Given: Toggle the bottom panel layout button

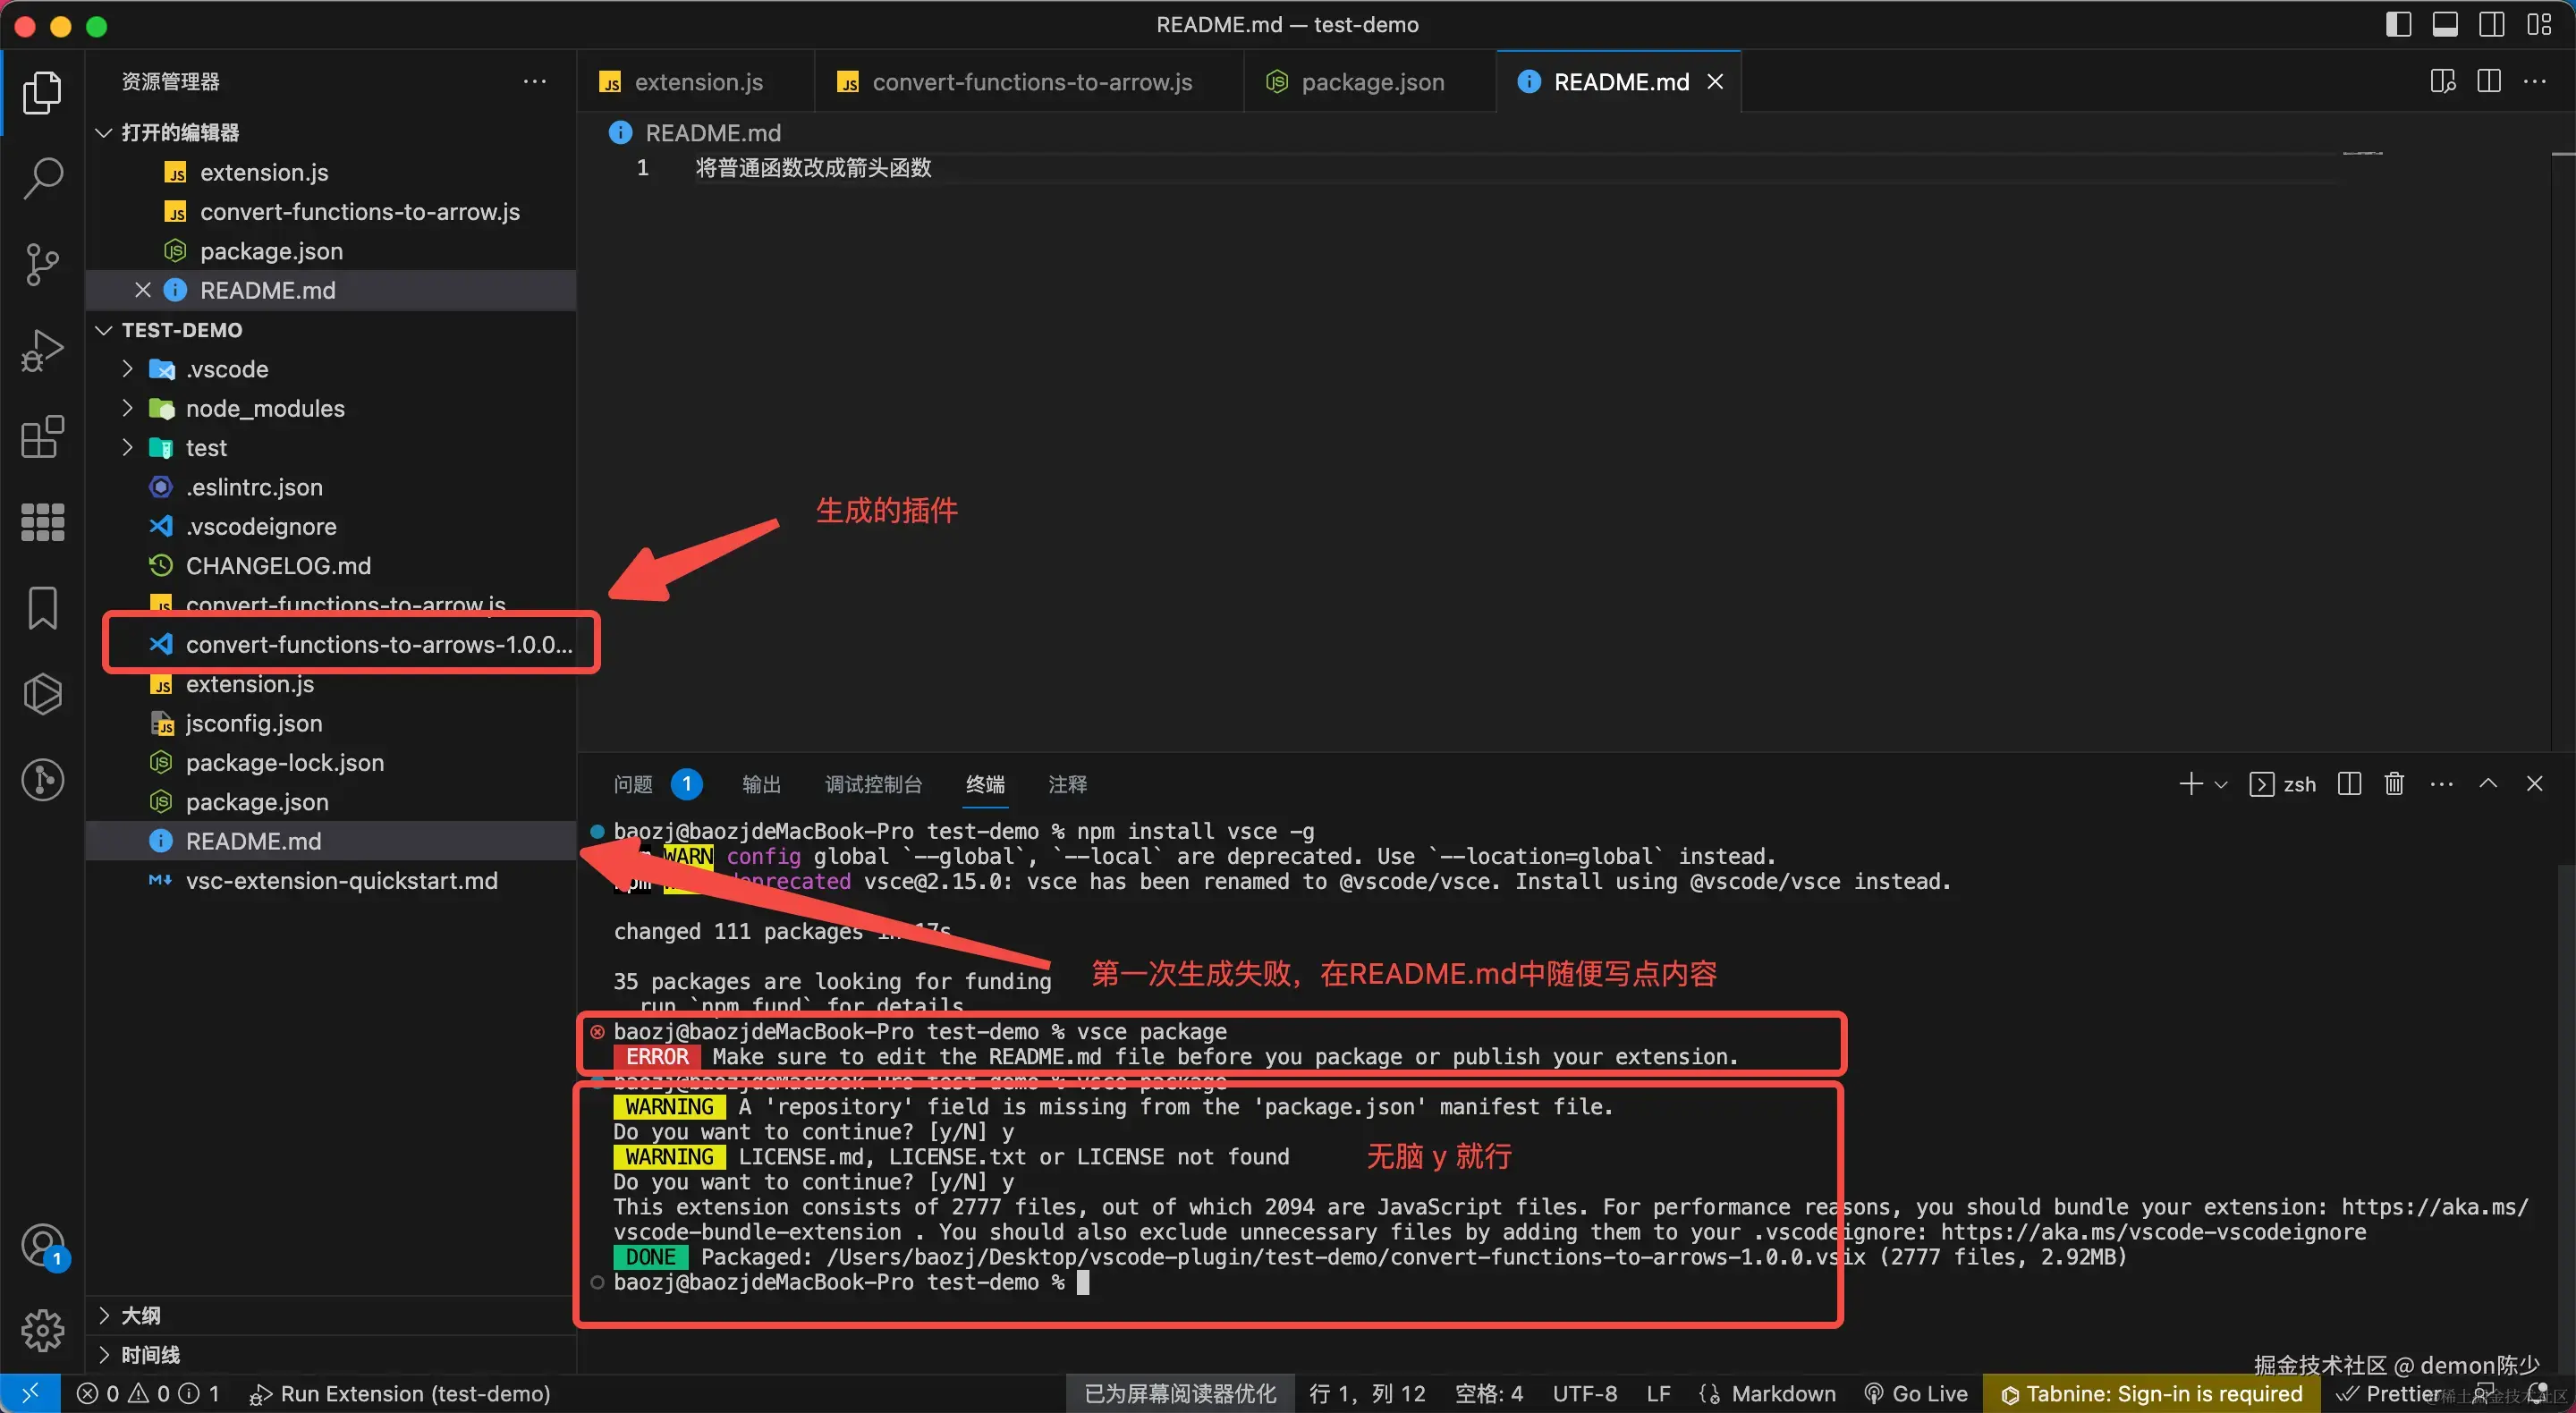Looking at the screenshot, I should [x=2445, y=24].
